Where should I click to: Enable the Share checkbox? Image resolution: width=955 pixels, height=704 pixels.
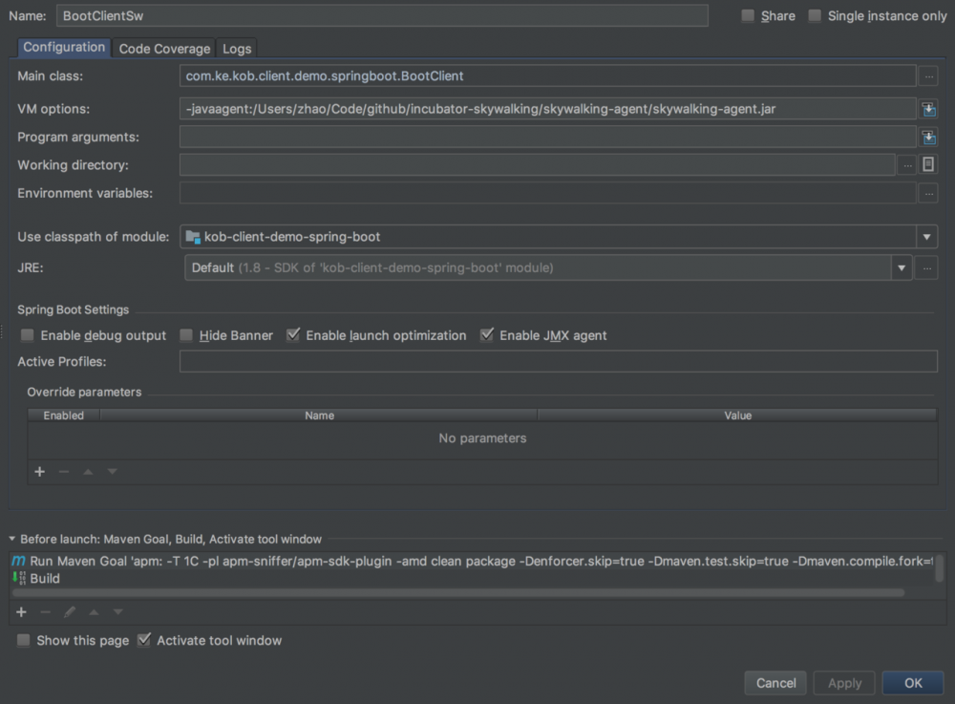point(748,16)
